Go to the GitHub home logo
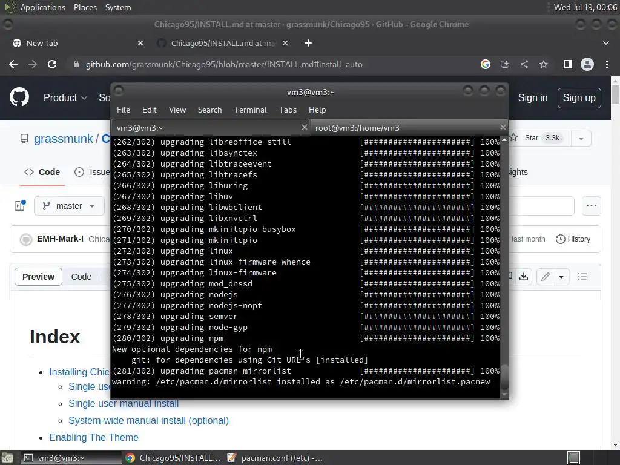The width and height of the screenshot is (620, 465). click(x=19, y=97)
